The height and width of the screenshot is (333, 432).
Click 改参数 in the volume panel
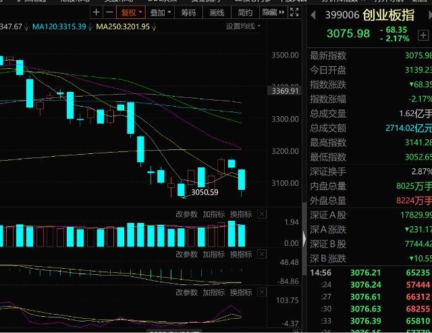click(x=187, y=215)
